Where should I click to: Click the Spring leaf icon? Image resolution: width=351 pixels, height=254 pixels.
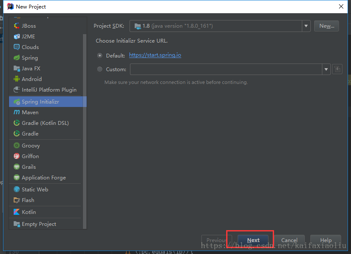tap(17, 58)
